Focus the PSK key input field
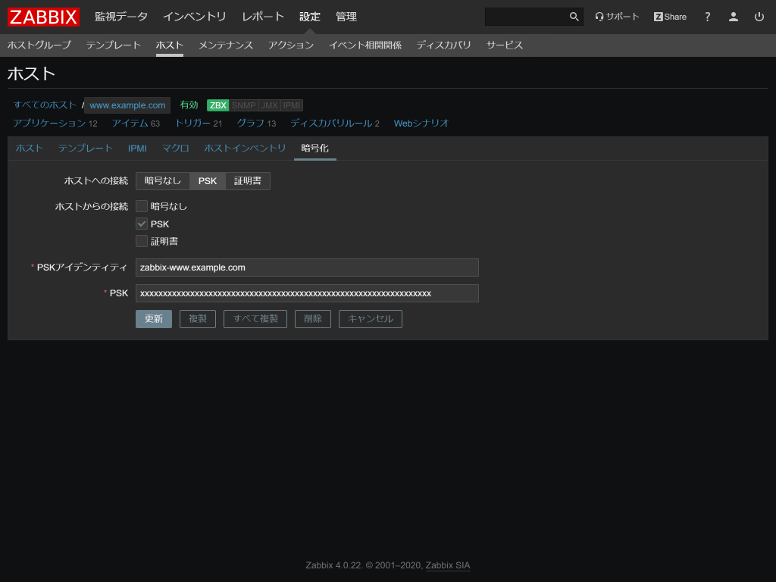 point(307,293)
